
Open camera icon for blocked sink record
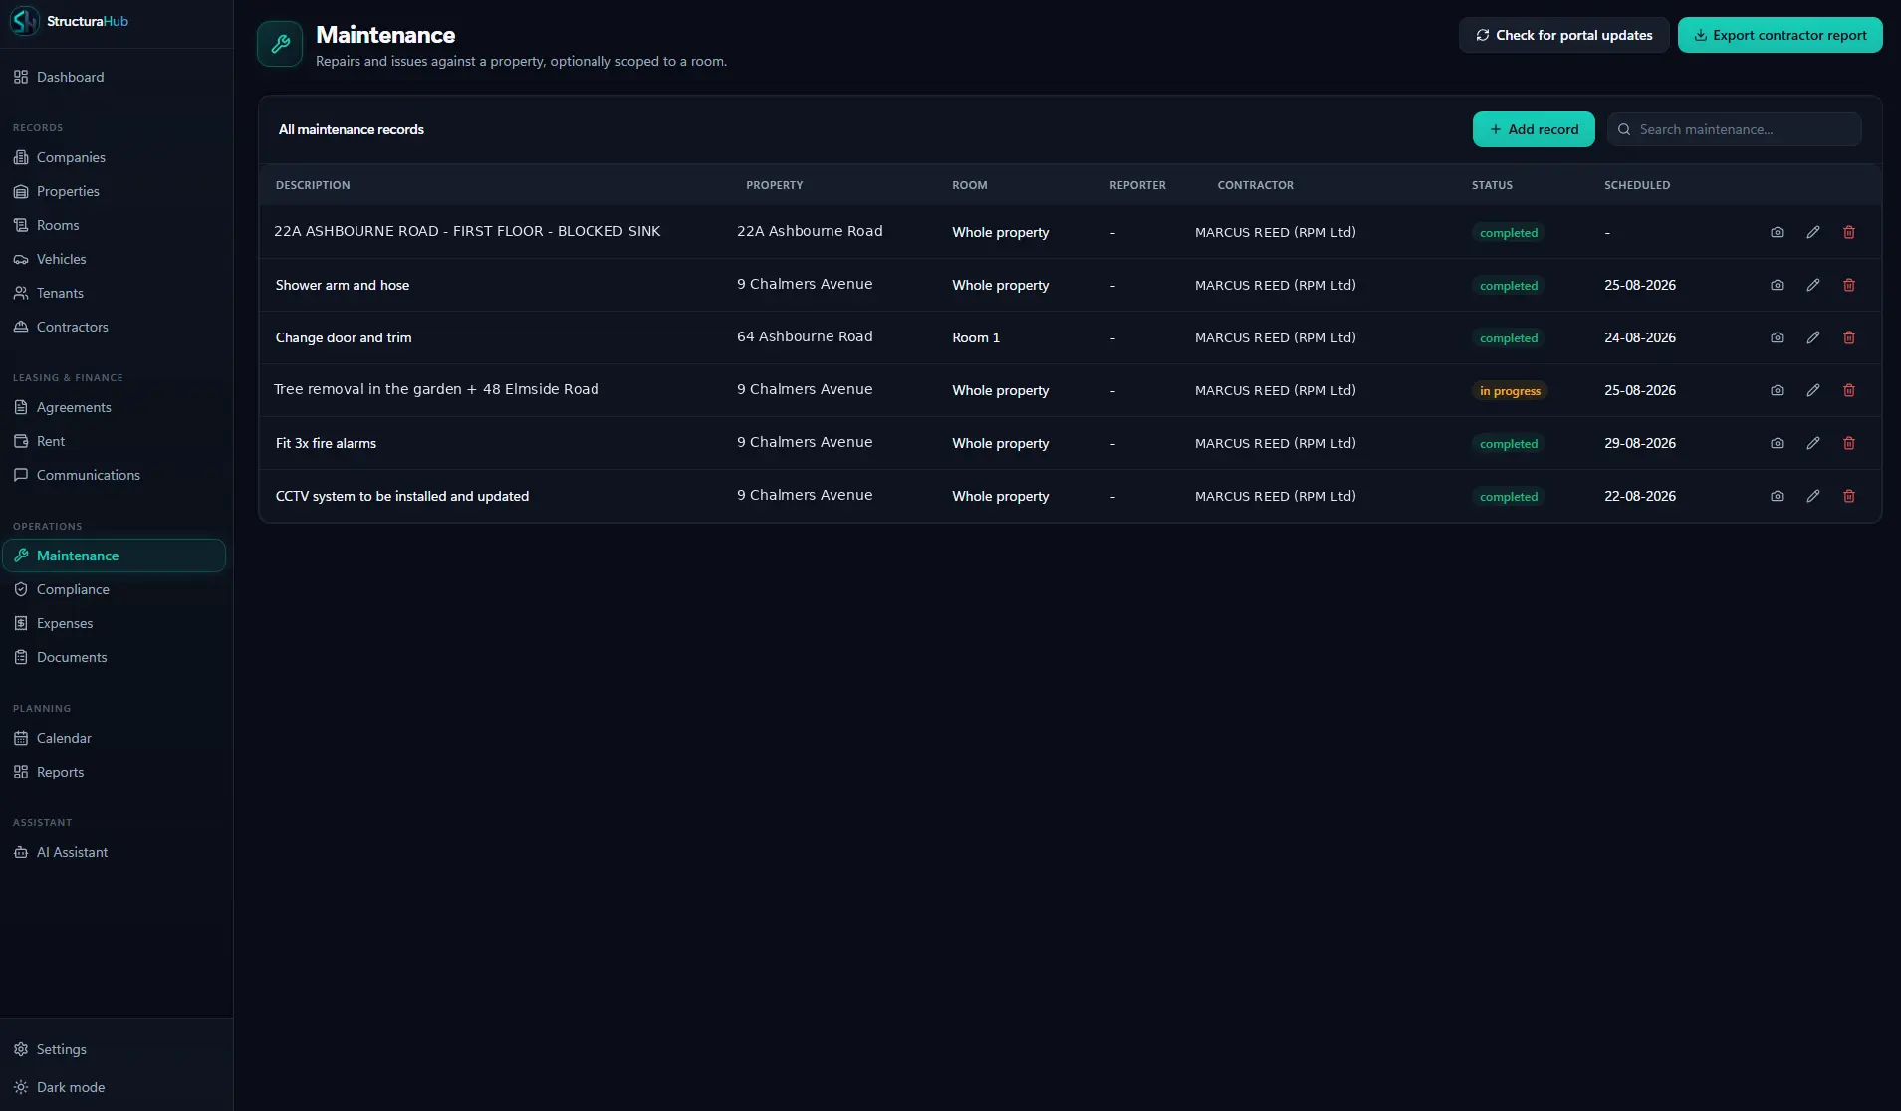click(1778, 232)
